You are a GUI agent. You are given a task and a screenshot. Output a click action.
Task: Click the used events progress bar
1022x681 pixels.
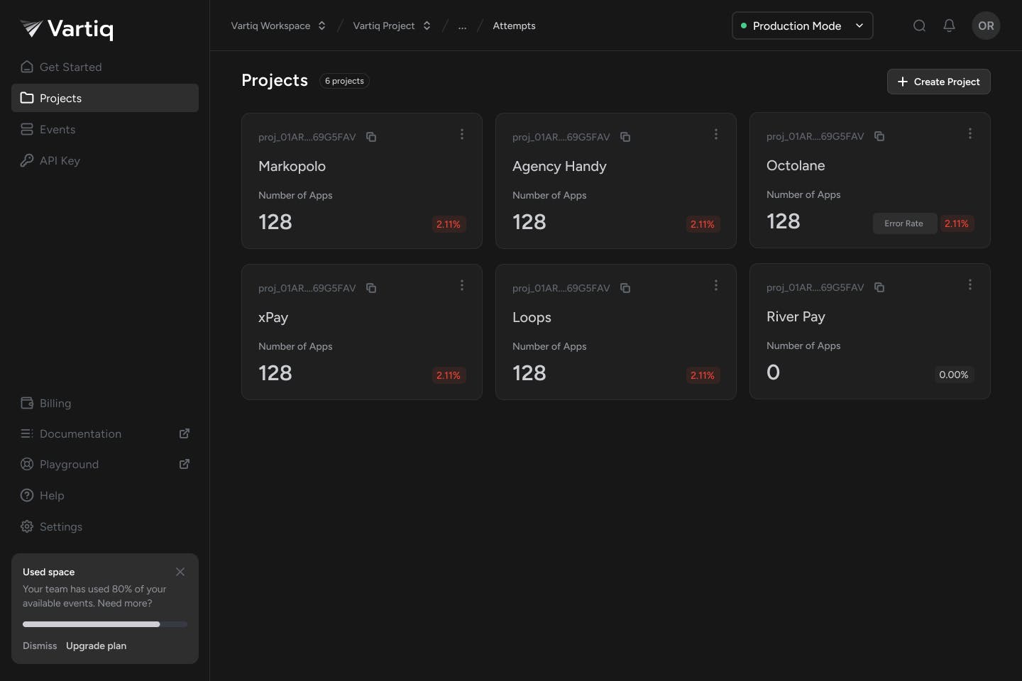tap(105, 624)
